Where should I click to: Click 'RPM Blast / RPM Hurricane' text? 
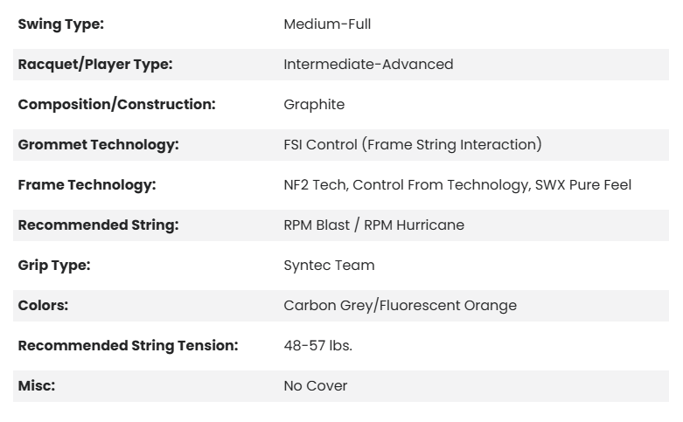pos(373,225)
